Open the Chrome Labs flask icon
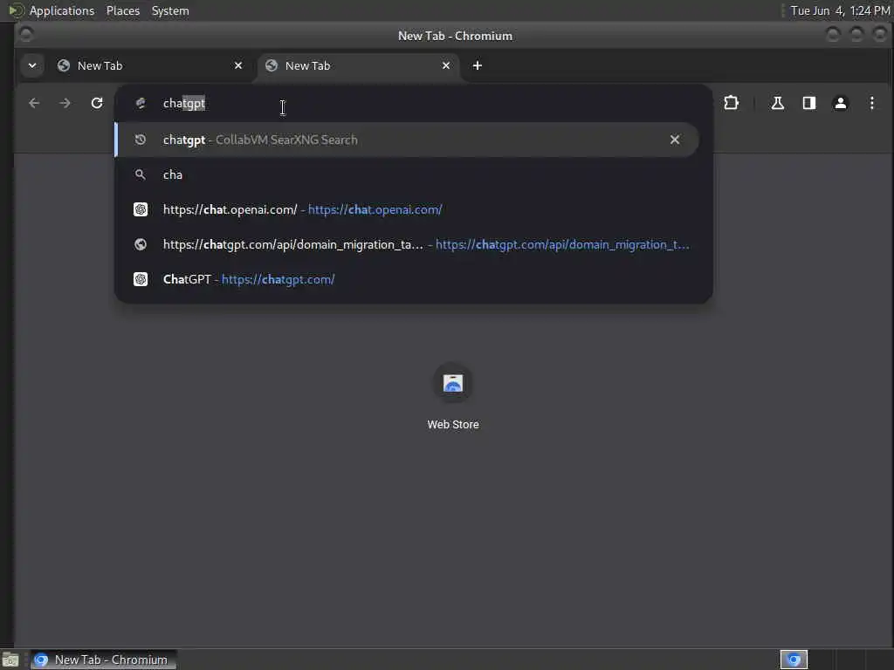This screenshot has height=670, width=894. [778, 103]
